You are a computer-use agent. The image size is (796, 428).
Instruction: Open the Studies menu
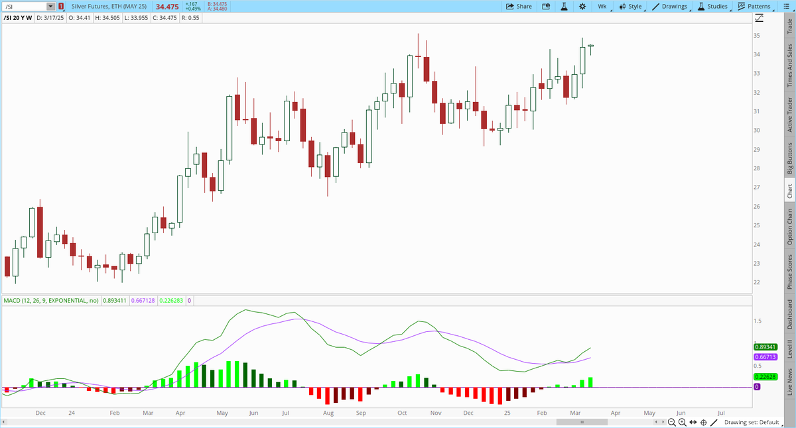712,6
